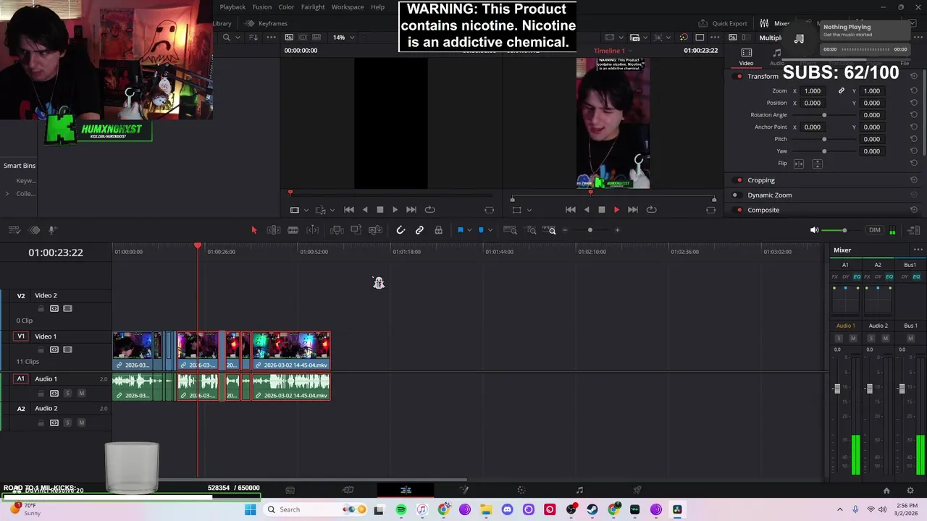This screenshot has width=927, height=521.
Task: Mute the Audio 1 track
Action: pyautogui.click(x=81, y=393)
